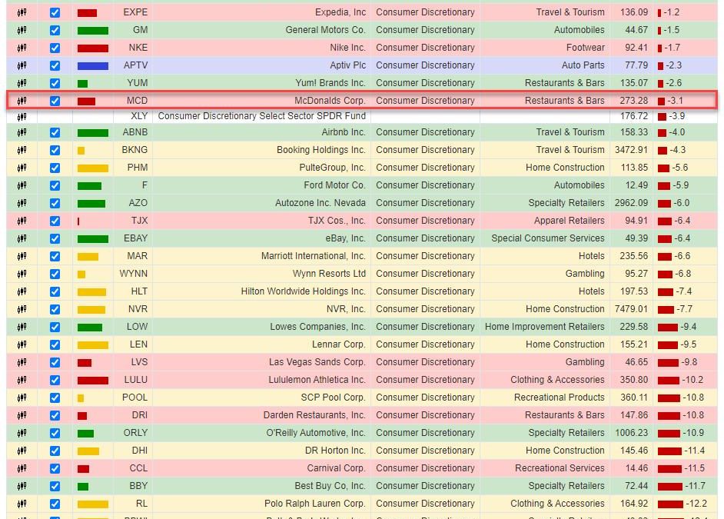
Task: Click 'Special Consumer Services' industry cell
Action: coord(548,238)
